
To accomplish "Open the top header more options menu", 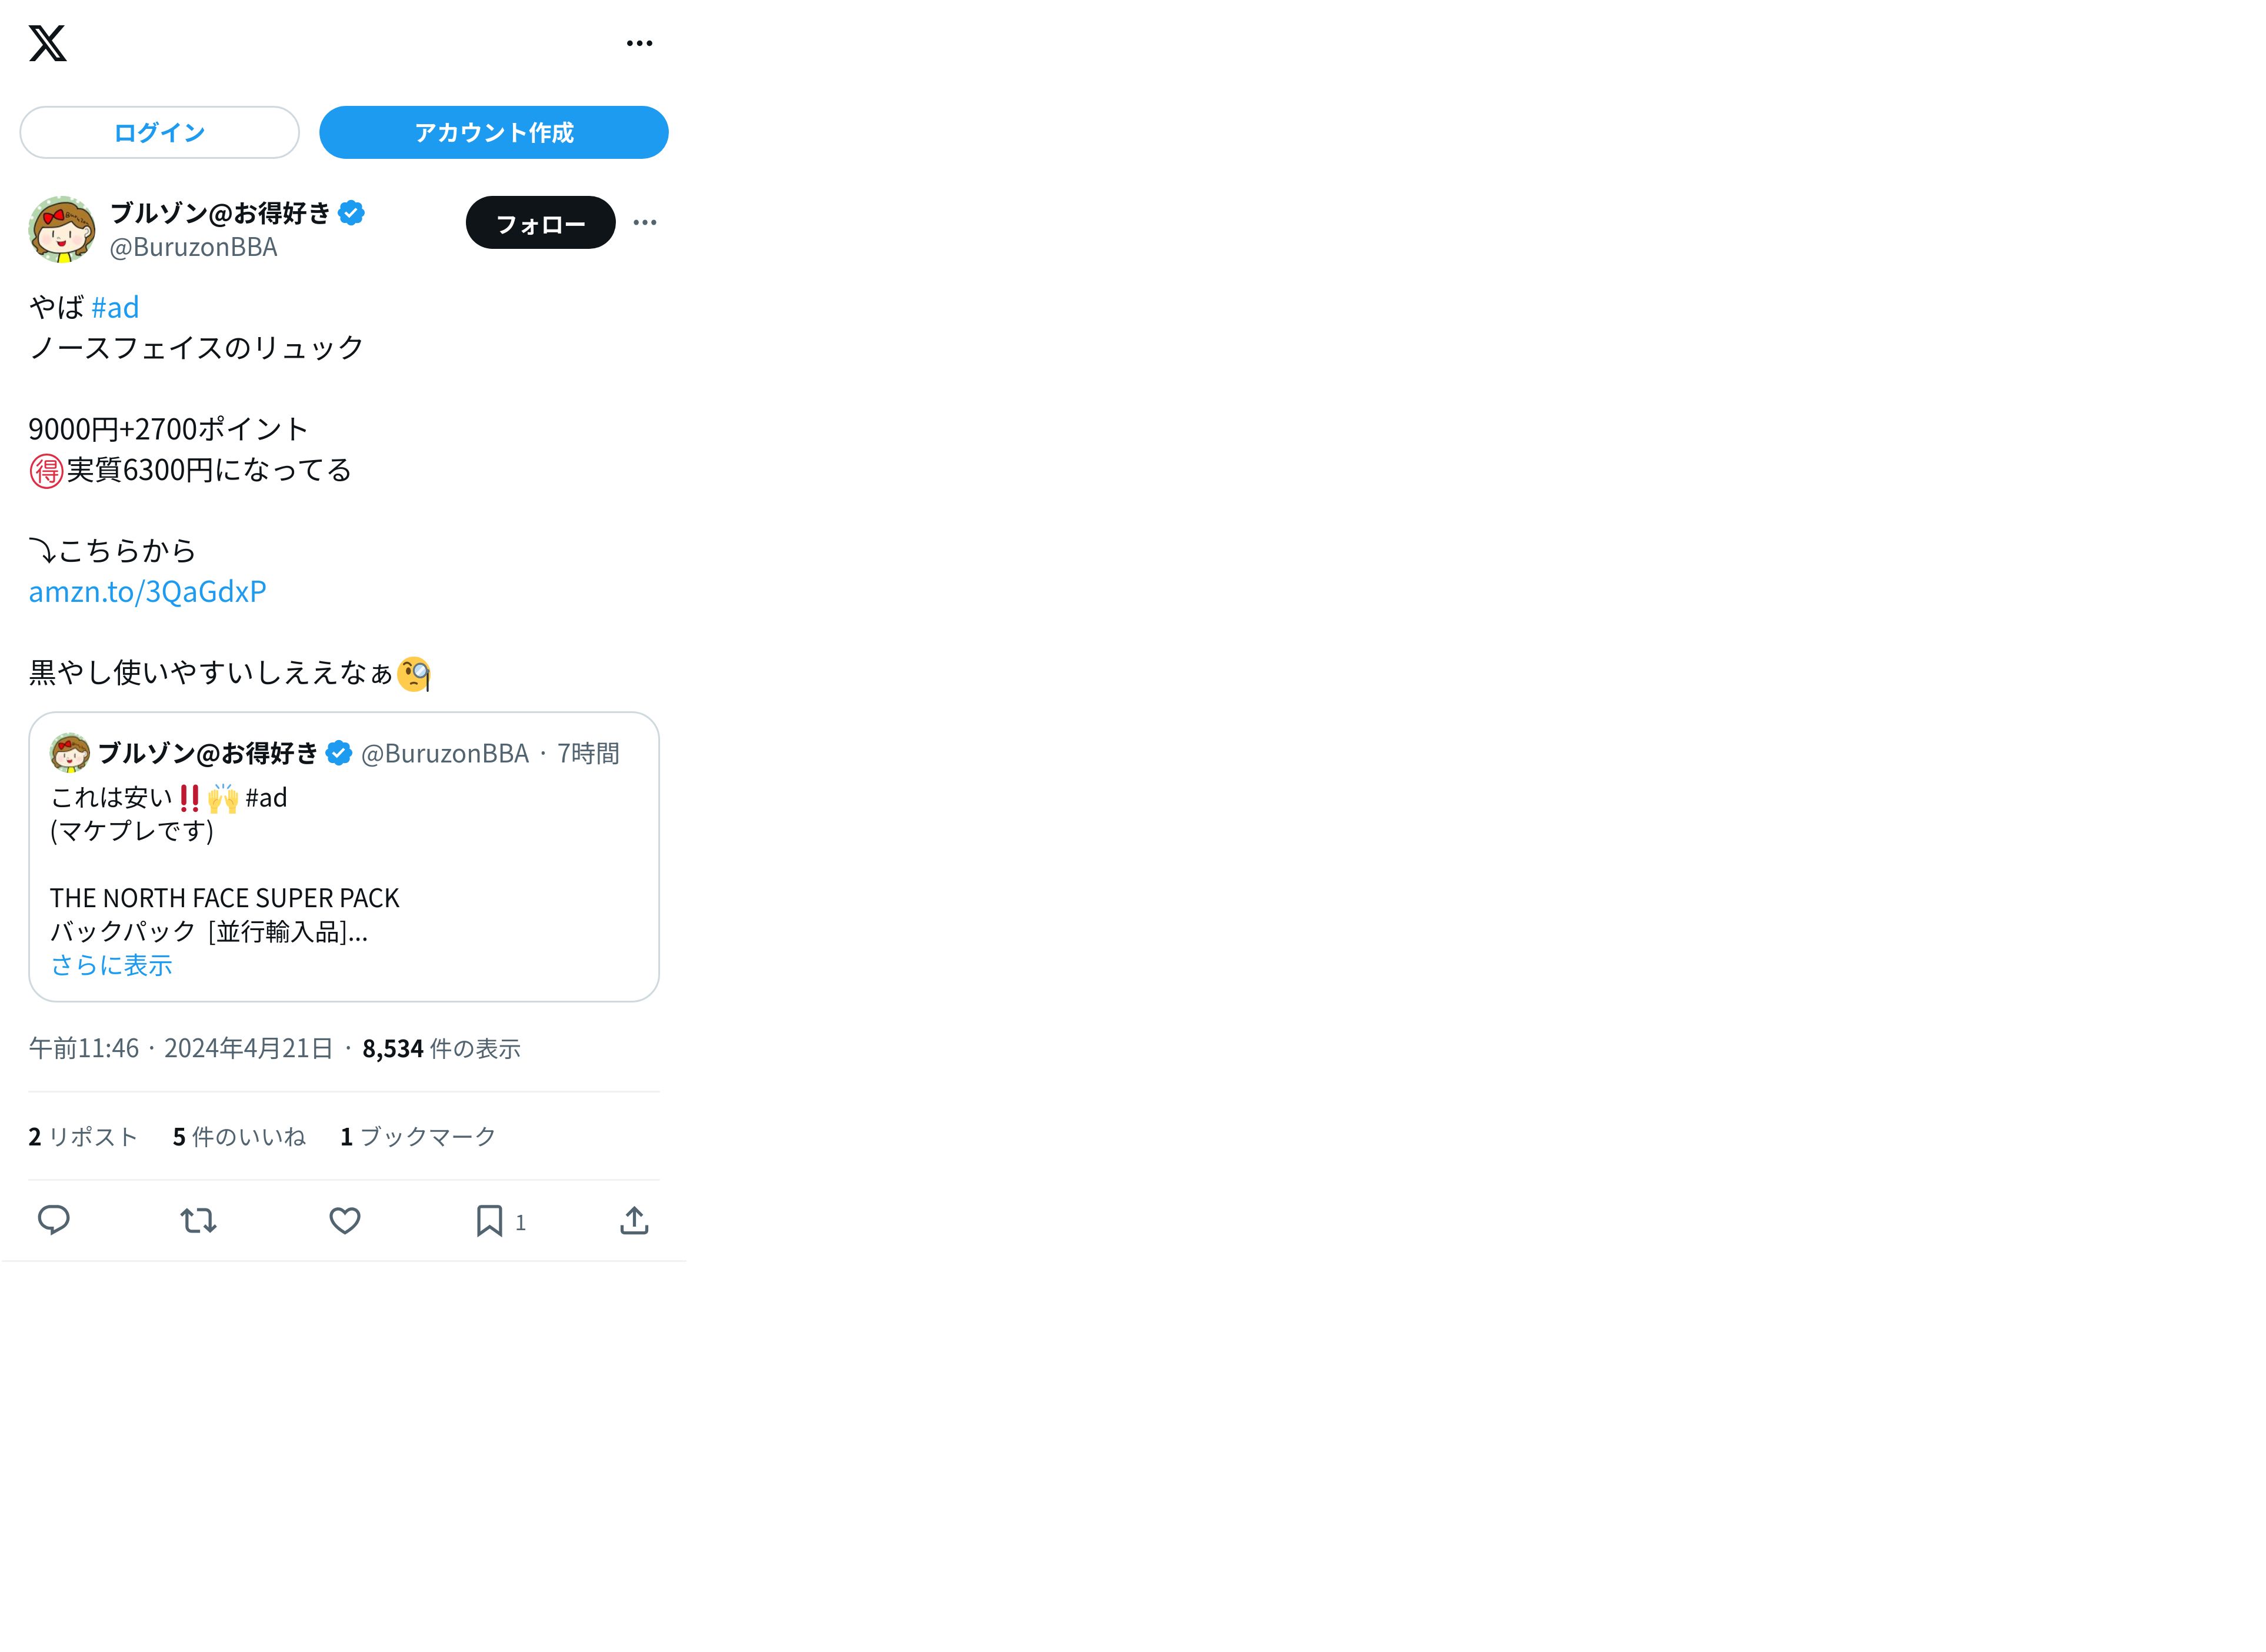I will coord(639,43).
